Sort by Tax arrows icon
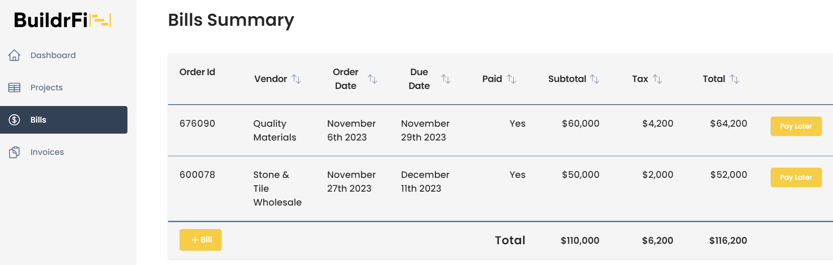Image resolution: width=833 pixels, height=265 pixels. [x=658, y=79]
